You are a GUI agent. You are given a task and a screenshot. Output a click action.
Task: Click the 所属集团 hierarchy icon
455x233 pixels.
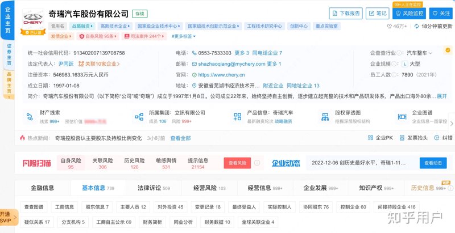coord(139,117)
